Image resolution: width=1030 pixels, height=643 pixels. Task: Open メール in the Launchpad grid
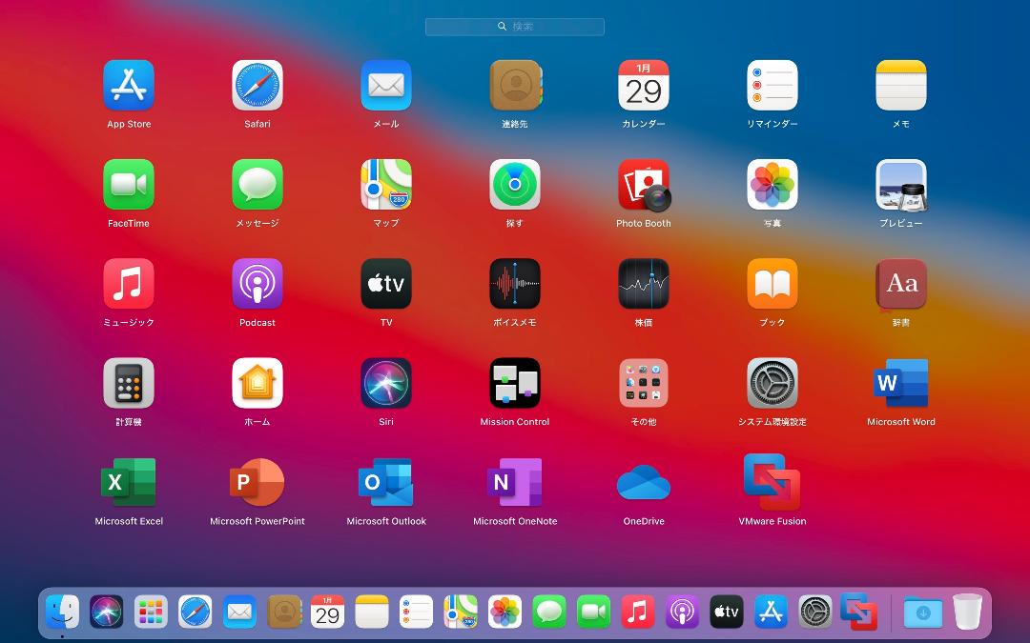pyautogui.click(x=386, y=86)
